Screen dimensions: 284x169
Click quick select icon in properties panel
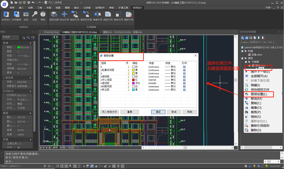pyautogui.click(x=33, y=37)
